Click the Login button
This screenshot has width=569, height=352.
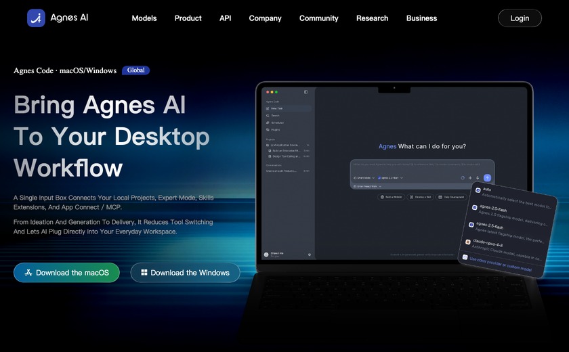[520, 18]
